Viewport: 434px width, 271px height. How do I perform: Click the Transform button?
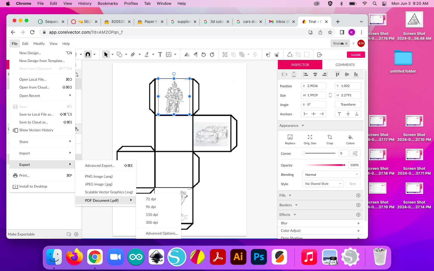coord(348,104)
